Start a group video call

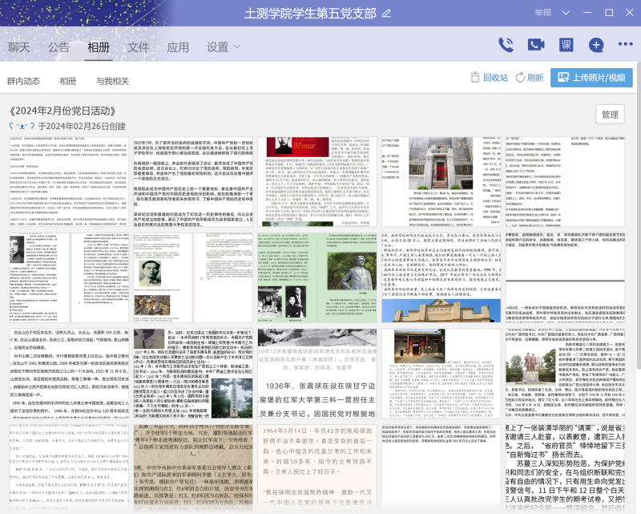click(536, 45)
